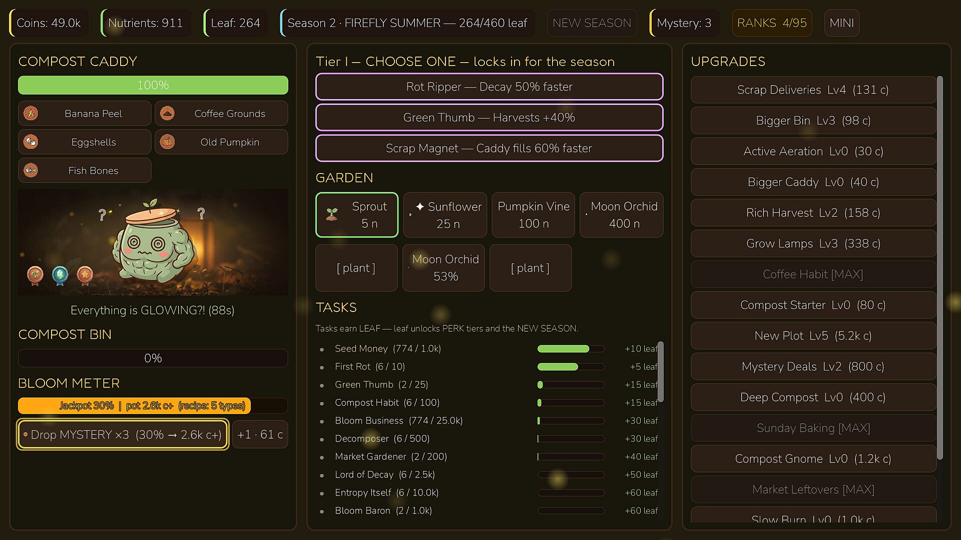
Task: Click Market Leftovers [MAX] upgrade
Action: (813, 489)
